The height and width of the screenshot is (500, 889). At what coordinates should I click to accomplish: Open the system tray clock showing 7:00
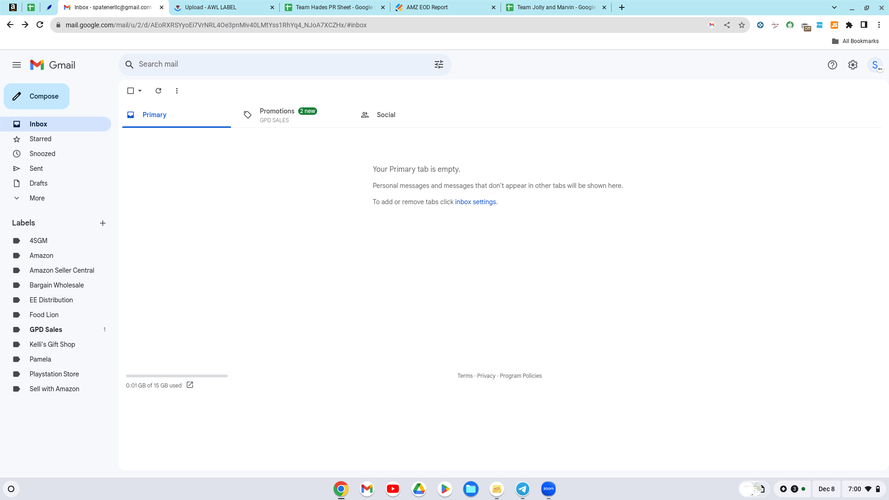pos(864,489)
